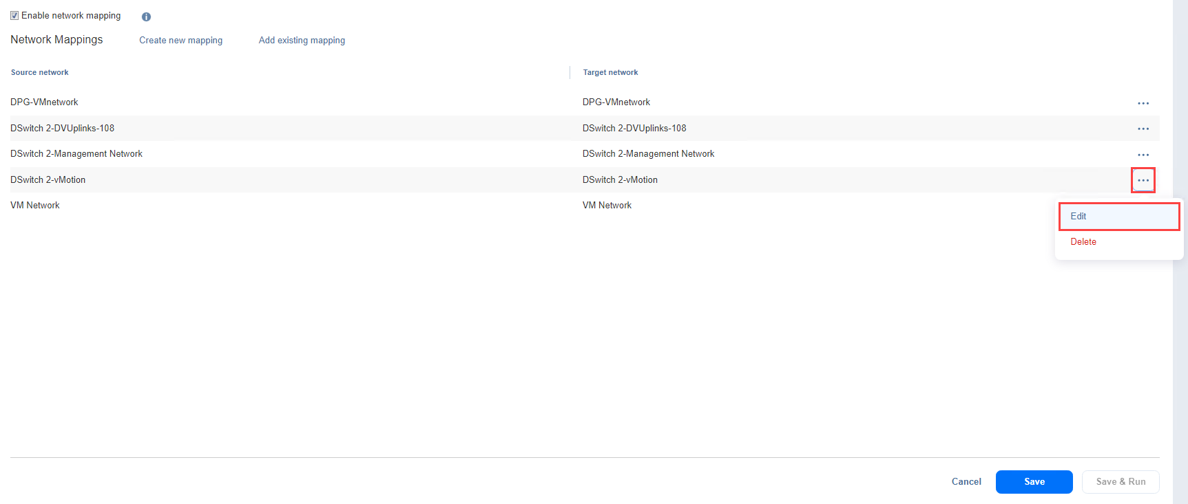Click Add existing mapping link

[302, 40]
